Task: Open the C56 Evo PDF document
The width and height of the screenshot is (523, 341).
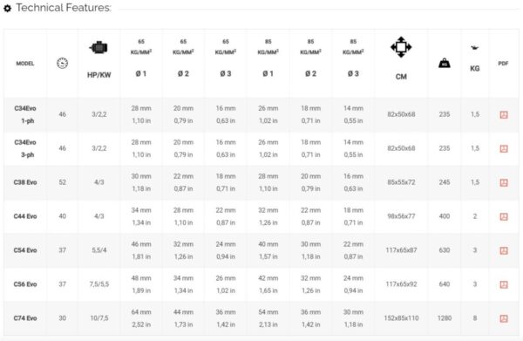Action: [504, 284]
